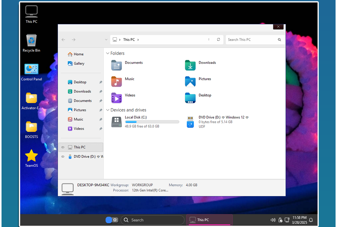This screenshot has width=338, height=227.
Task: Toggle the blue switch on the taskbar
Action: (112, 220)
